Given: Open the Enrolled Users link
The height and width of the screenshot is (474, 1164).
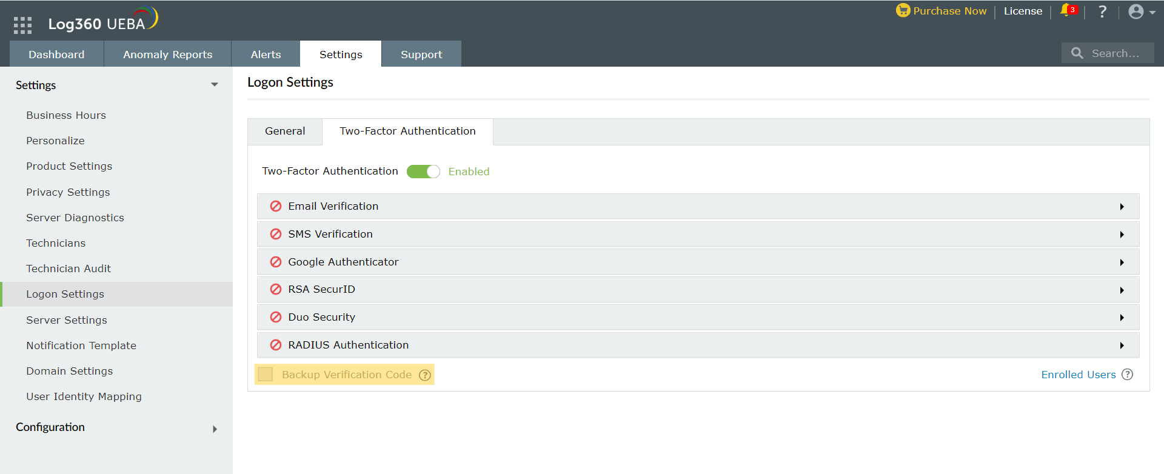Looking at the screenshot, I should [1078, 375].
